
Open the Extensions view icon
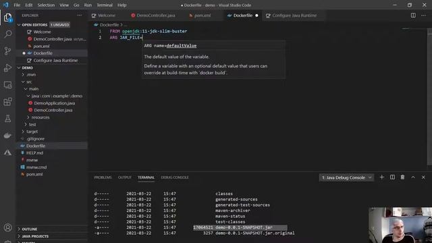click(x=7, y=102)
